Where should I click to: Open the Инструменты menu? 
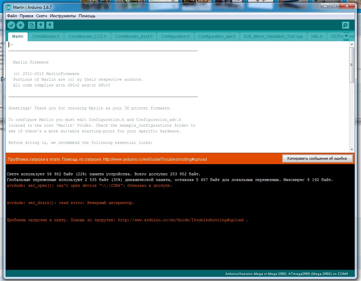[63, 16]
